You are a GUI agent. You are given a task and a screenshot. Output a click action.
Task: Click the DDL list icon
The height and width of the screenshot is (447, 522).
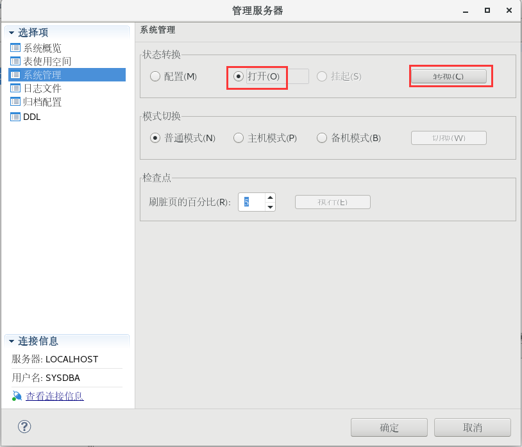point(15,117)
